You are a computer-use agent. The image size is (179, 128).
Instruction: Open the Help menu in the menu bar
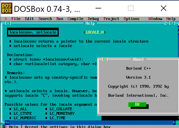(171, 19)
